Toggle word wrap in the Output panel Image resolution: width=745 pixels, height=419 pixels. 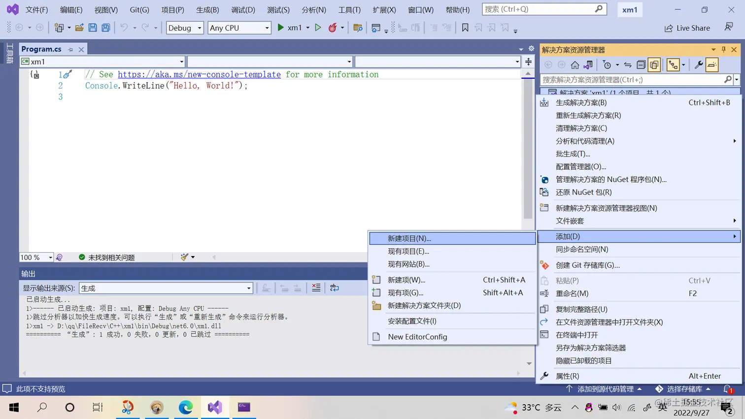335,288
